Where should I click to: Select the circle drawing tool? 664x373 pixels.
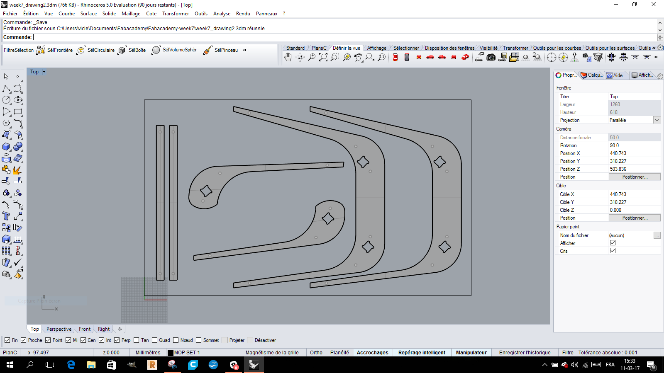tap(6, 100)
